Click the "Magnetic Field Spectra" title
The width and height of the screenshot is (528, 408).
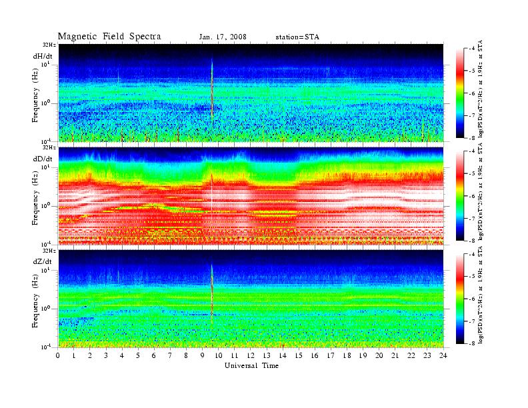pyautogui.click(x=109, y=37)
